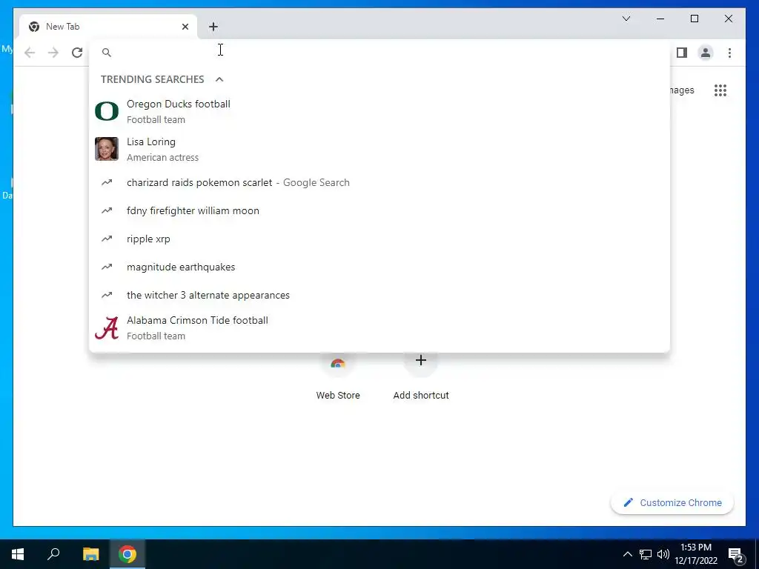Click Customize Chrome button
The image size is (759, 569).
tap(672, 503)
